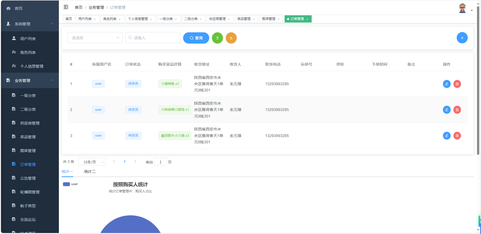Open the 10条/页 page size dropdown
Image resolution: width=481 pixels, height=234 pixels.
(92, 162)
